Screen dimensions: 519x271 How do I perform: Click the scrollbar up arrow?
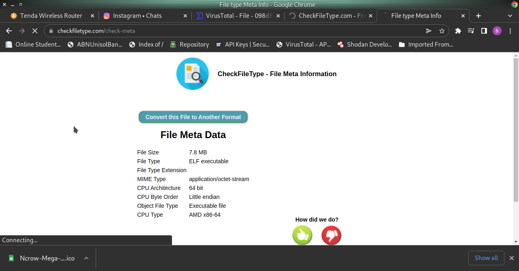click(x=516, y=55)
